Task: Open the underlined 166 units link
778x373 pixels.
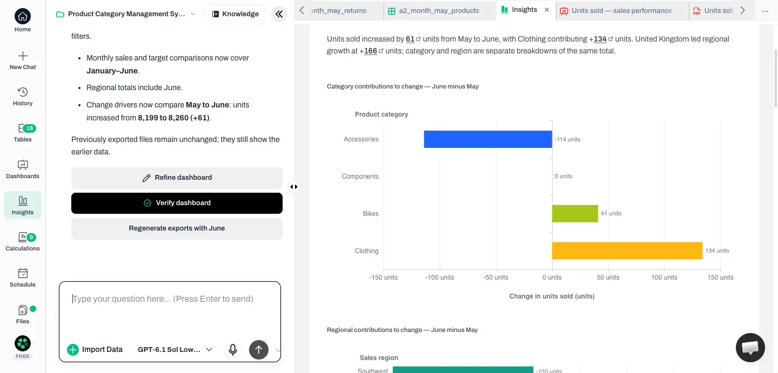Action: pos(370,51)
